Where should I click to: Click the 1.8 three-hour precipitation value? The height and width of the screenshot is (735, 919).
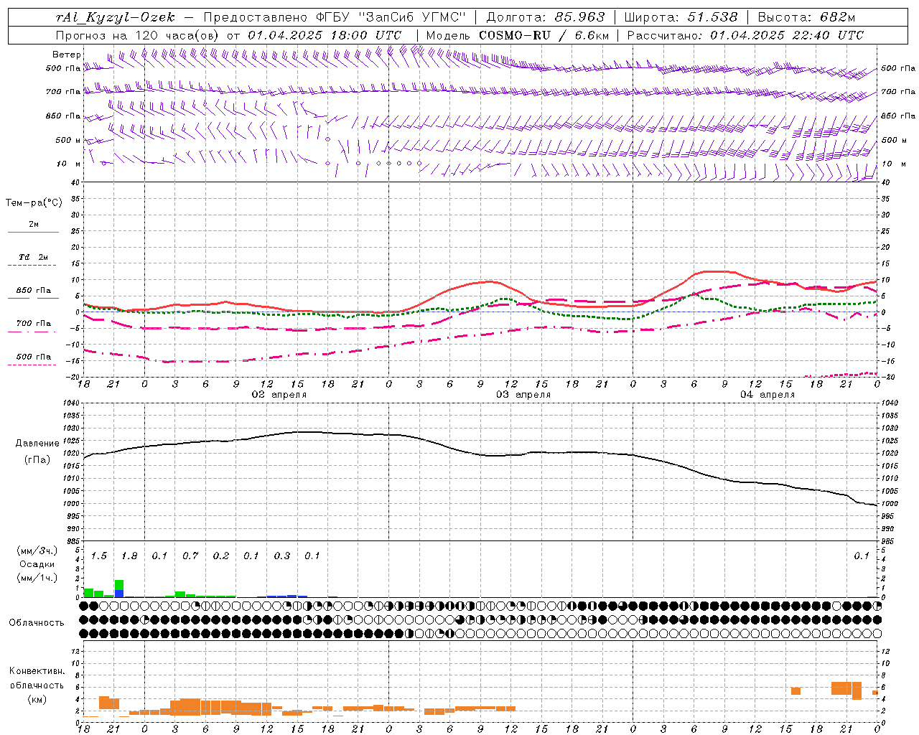pos(129,556)
